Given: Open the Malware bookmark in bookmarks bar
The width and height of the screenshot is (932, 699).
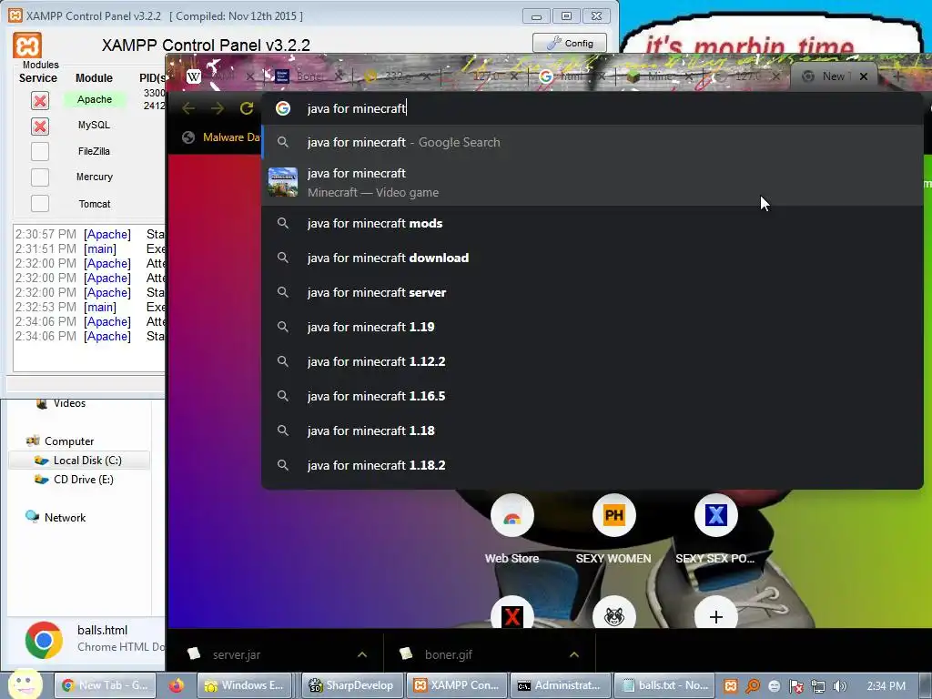Looking at the screenshot, I should coord(222,137).
